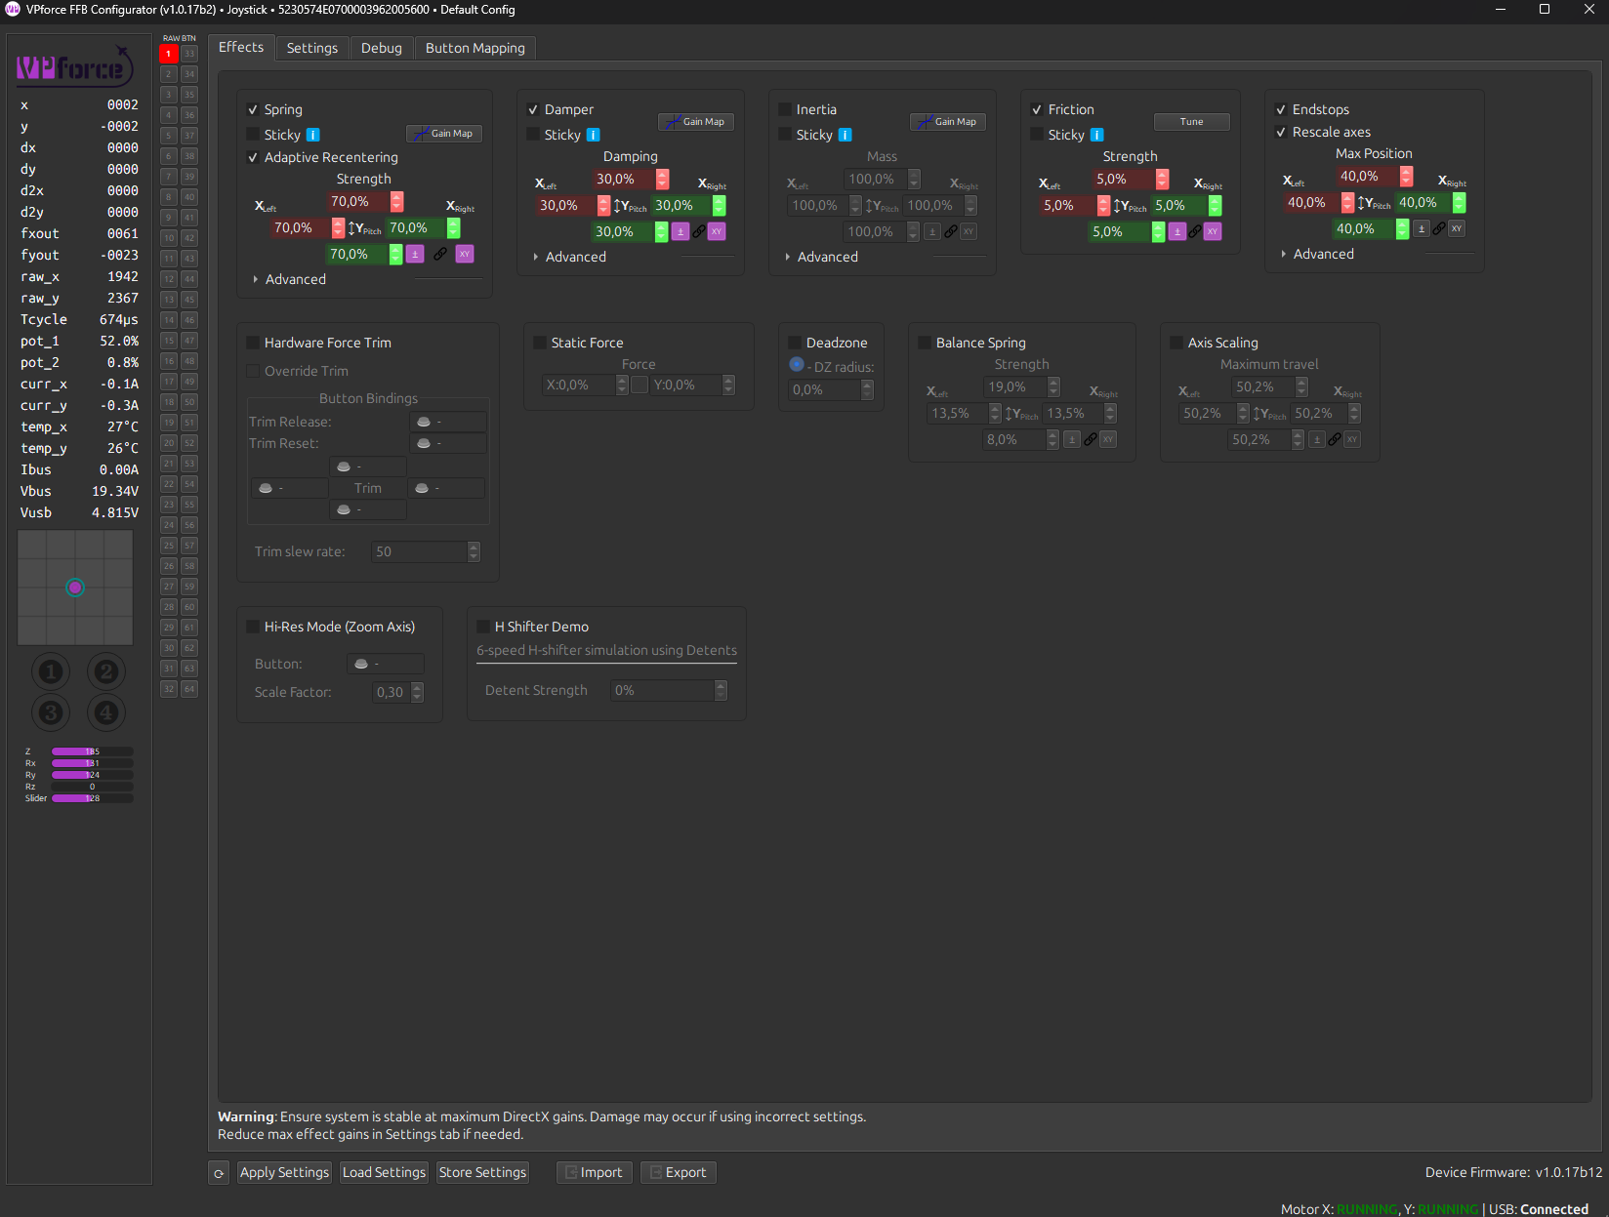Click the Export button
This screenshot has width=1609, height=1217.
pos(679,1173)
